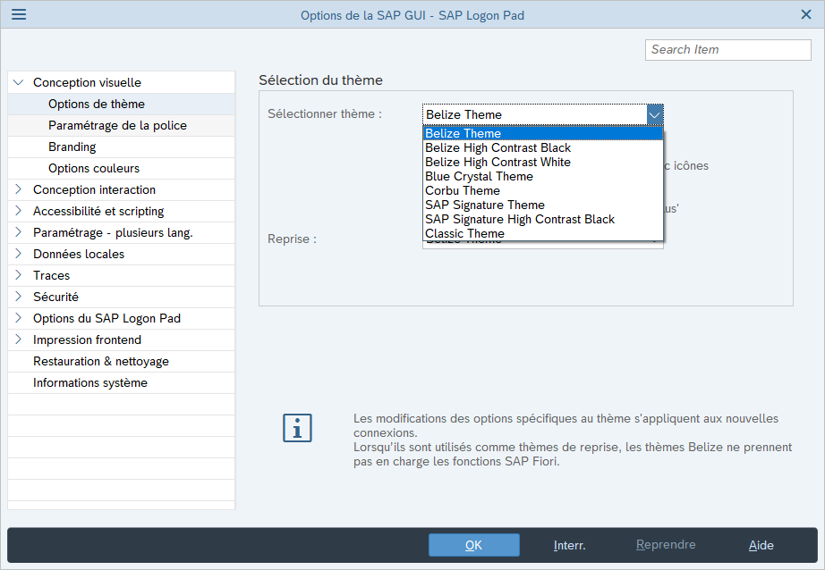Click the 'Sélection du thème' heading
The height and width of the screenshot is (570, 825).
320,80
